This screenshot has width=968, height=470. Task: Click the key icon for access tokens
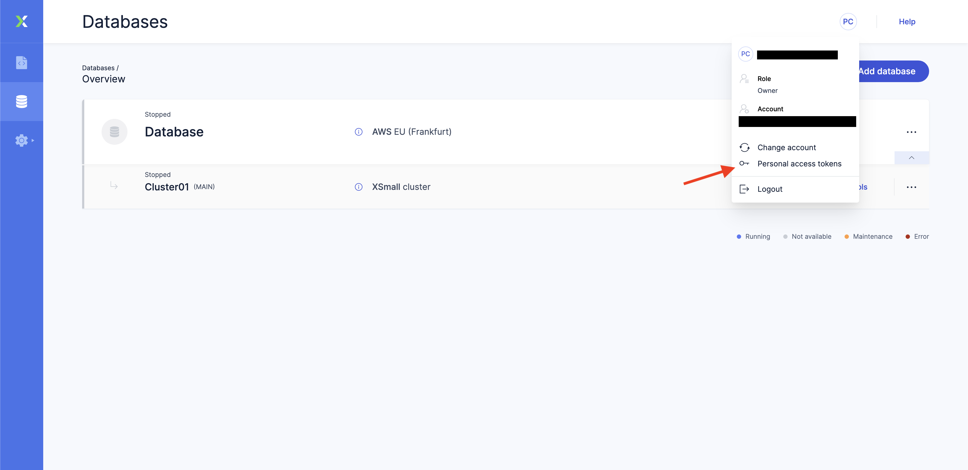[x=744, y=163]
